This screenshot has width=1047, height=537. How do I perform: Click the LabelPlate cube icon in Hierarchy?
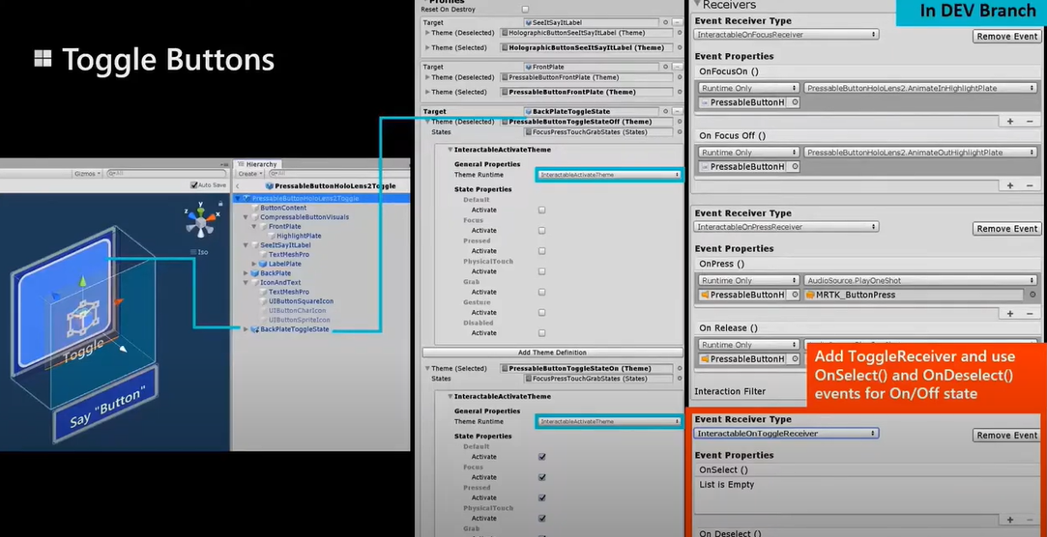pyautogui.click(x=262, y=264)
